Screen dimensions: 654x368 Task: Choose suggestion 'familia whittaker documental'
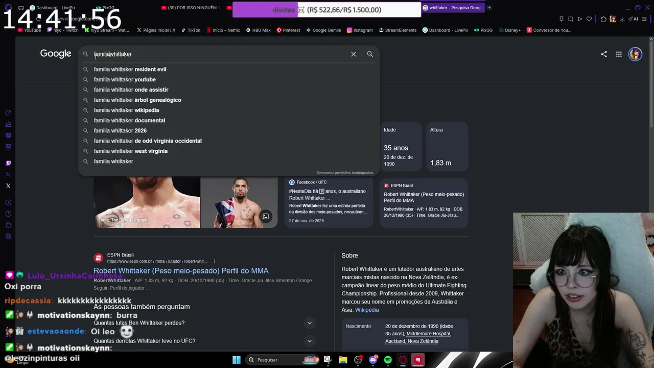228,121
